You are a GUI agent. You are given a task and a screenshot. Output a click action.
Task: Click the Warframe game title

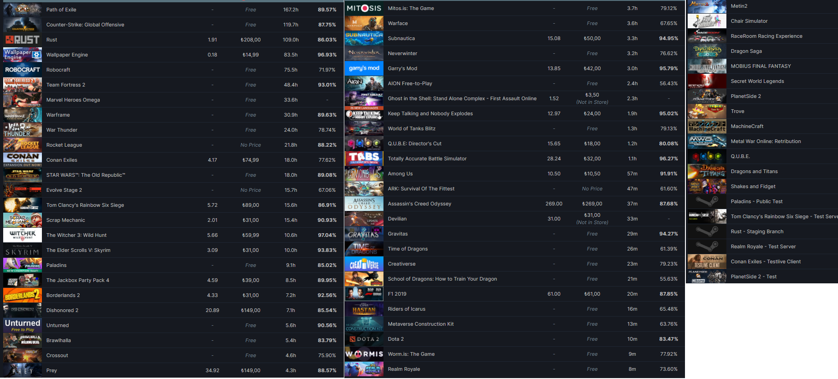click(x=58, y=115)
